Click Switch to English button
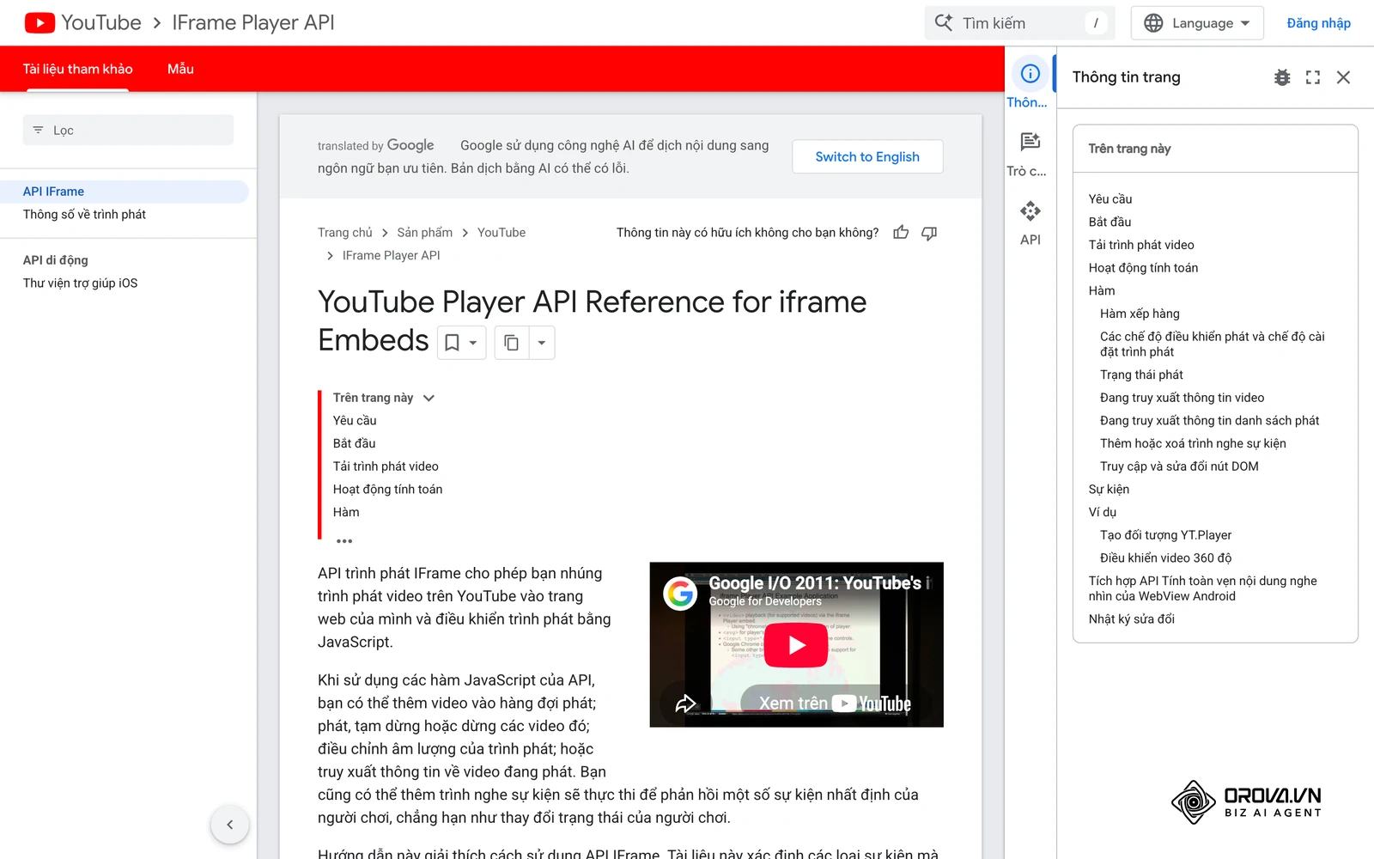This screenshot has width=1374, height=859. (867, 156)
